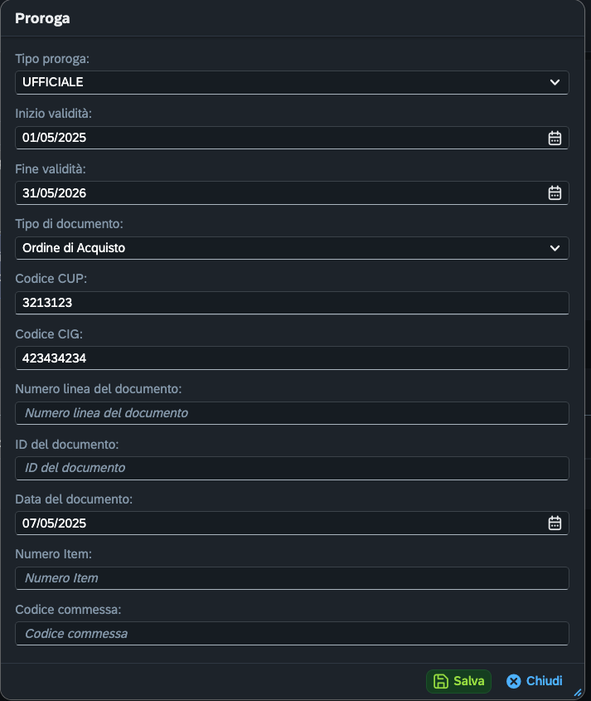
Task: Expand the Tipo proroga dropdown arrow
Action: coord(555,82)
